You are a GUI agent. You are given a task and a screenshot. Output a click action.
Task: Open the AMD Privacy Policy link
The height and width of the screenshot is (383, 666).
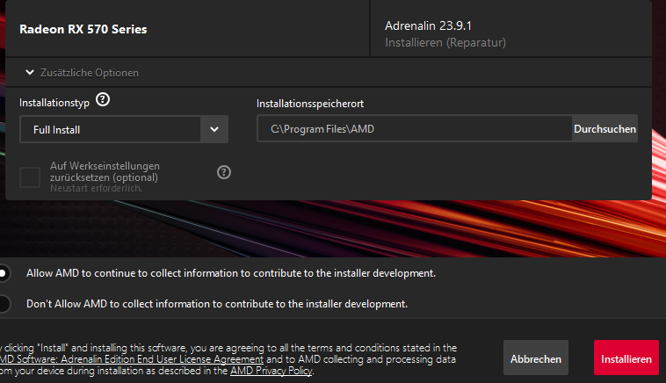pyautogui.click(x=271, y=371)
